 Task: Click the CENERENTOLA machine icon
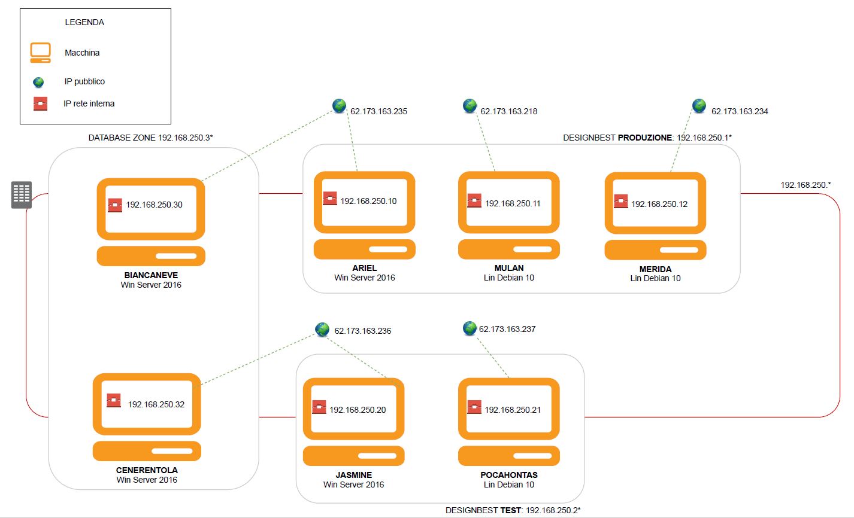[x=147, y=417]
